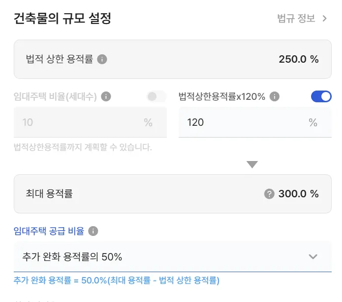Click the blue 추가 완화 용적률 formula text
The image size is (342, 302).
116,280
